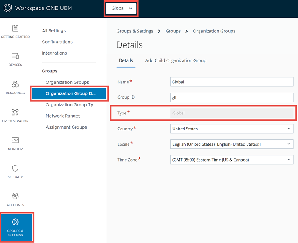Click the Time Zone field label
The width and height of the screenshot is (298, 243).
coord(127,160)
